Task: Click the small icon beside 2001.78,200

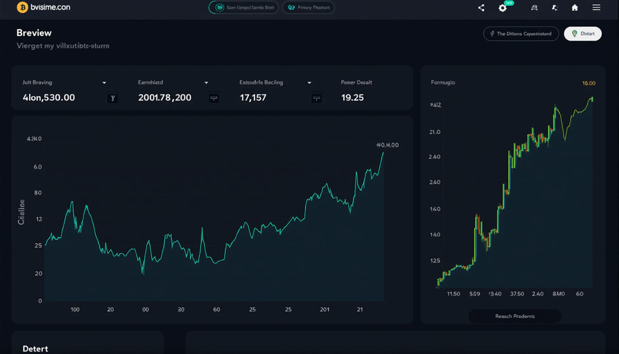Action: tap(214, 98)
